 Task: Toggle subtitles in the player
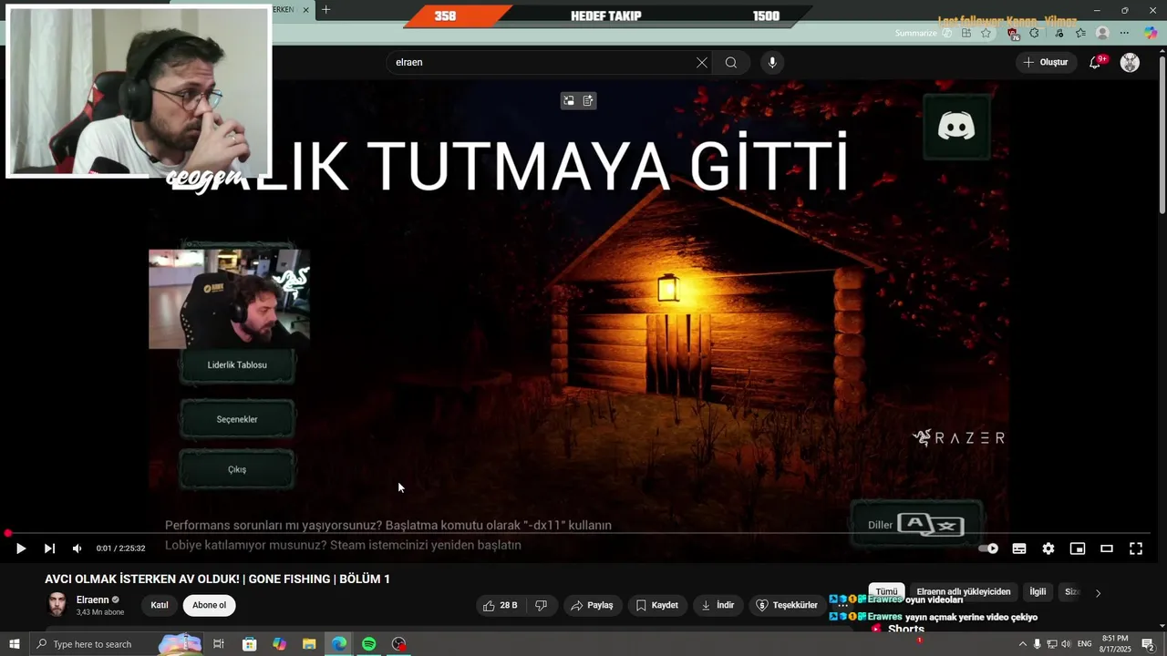(1019, 548)
